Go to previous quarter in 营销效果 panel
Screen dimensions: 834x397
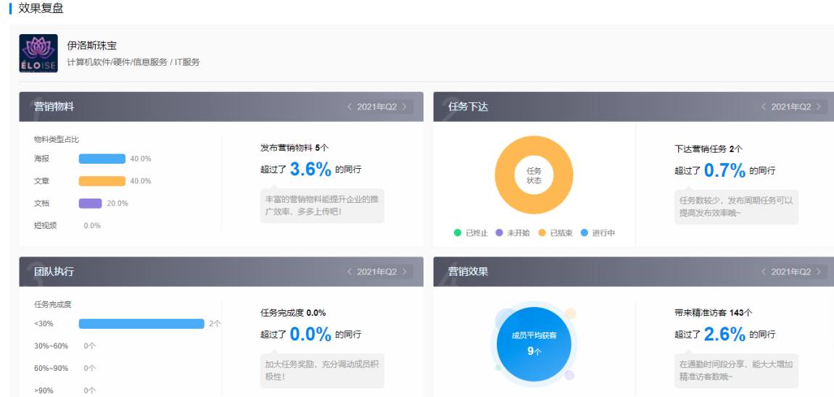point(763,272)
